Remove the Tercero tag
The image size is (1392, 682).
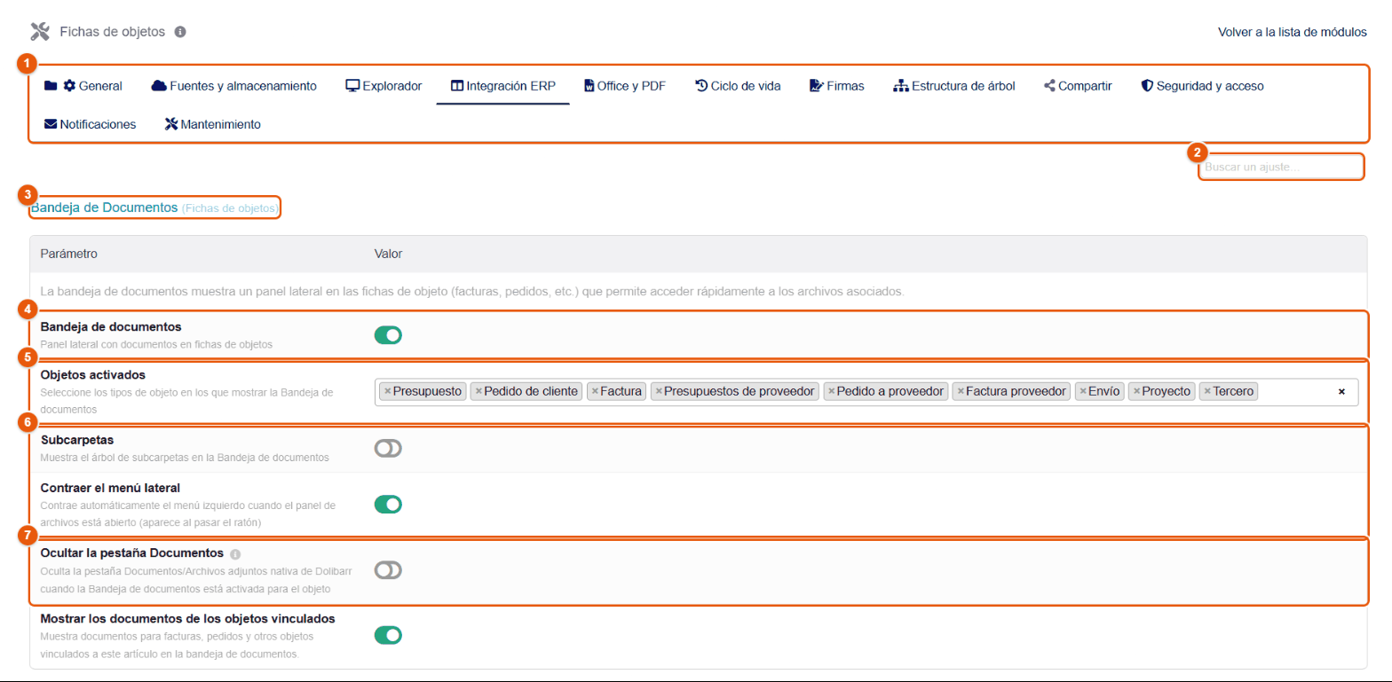[1207, 391]
